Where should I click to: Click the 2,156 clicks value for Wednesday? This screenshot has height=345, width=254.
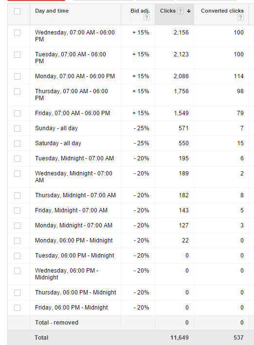click(181, 33)
